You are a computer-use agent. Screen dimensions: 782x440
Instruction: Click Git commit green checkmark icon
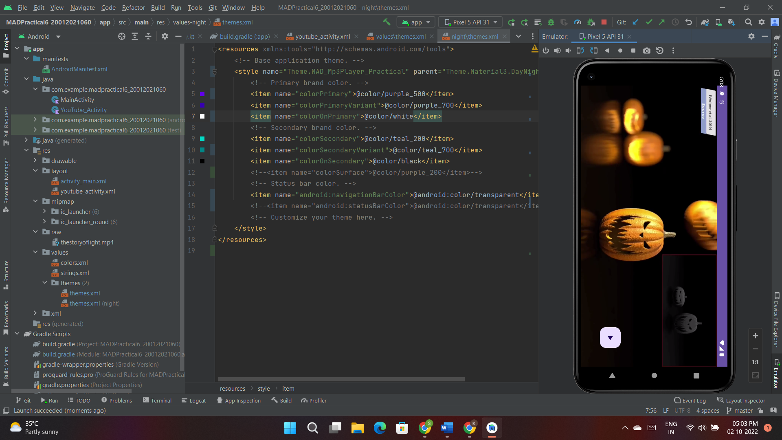point(649,22)
